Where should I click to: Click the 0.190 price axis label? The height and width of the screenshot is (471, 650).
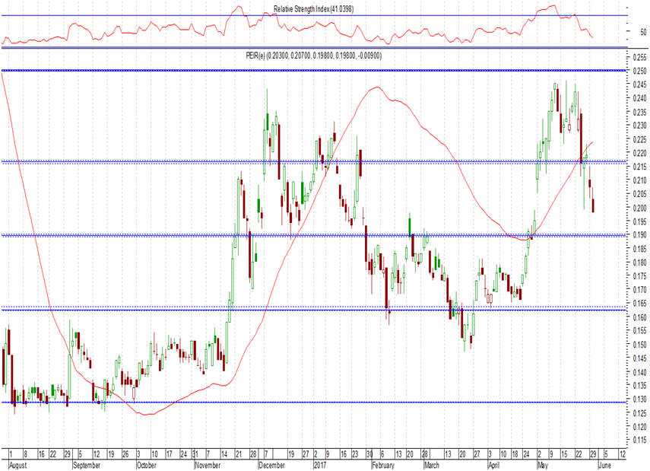[x=639, y=235]
